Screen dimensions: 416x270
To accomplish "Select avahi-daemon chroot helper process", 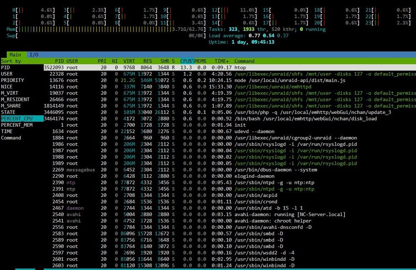I will tap(230, 221).
